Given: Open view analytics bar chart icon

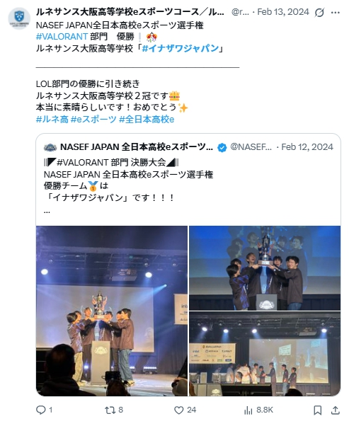Looking at the screenshot, I should tap(248, 410).
